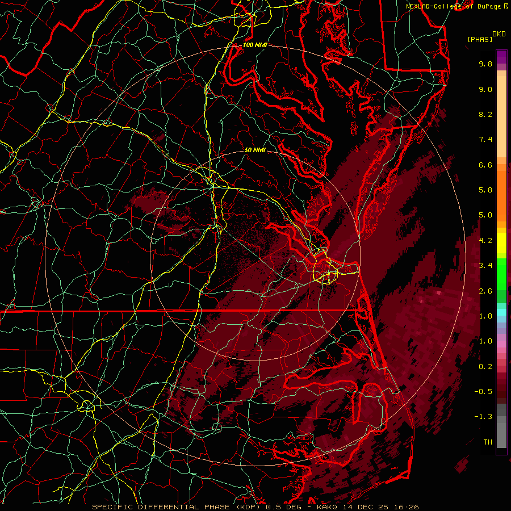Click the 5.8 value on the color scale

pyautogui.click(x=485, y=190)
